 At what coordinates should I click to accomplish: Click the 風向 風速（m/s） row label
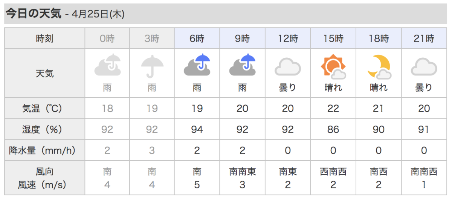(x=45, y=178)
